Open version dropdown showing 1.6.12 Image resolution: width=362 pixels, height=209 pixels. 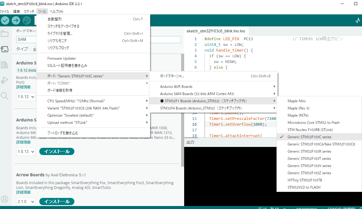pos(26,97)
